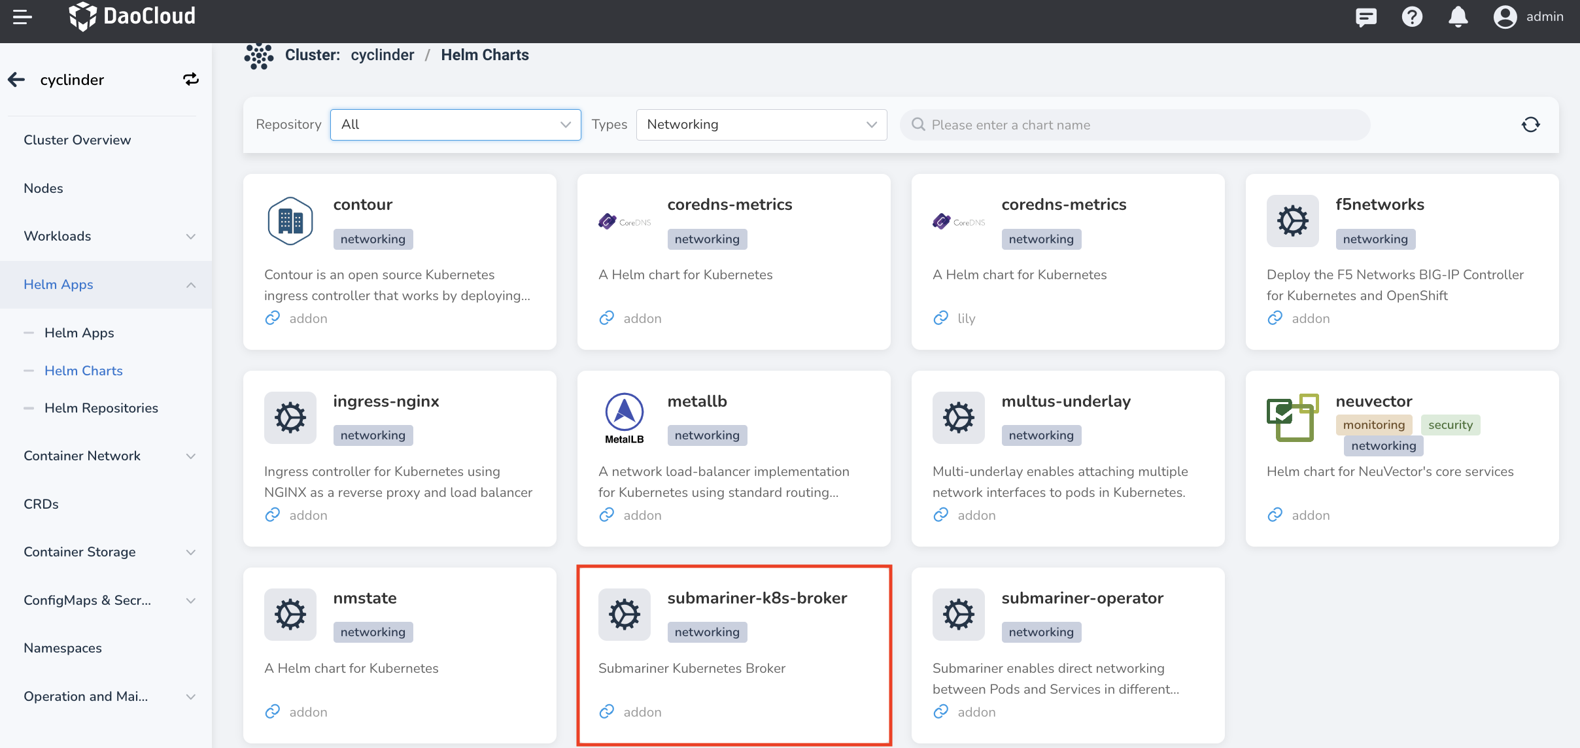1580x748 pixels.
Task: Open the help question mark icon
Action: [1412, 17]
